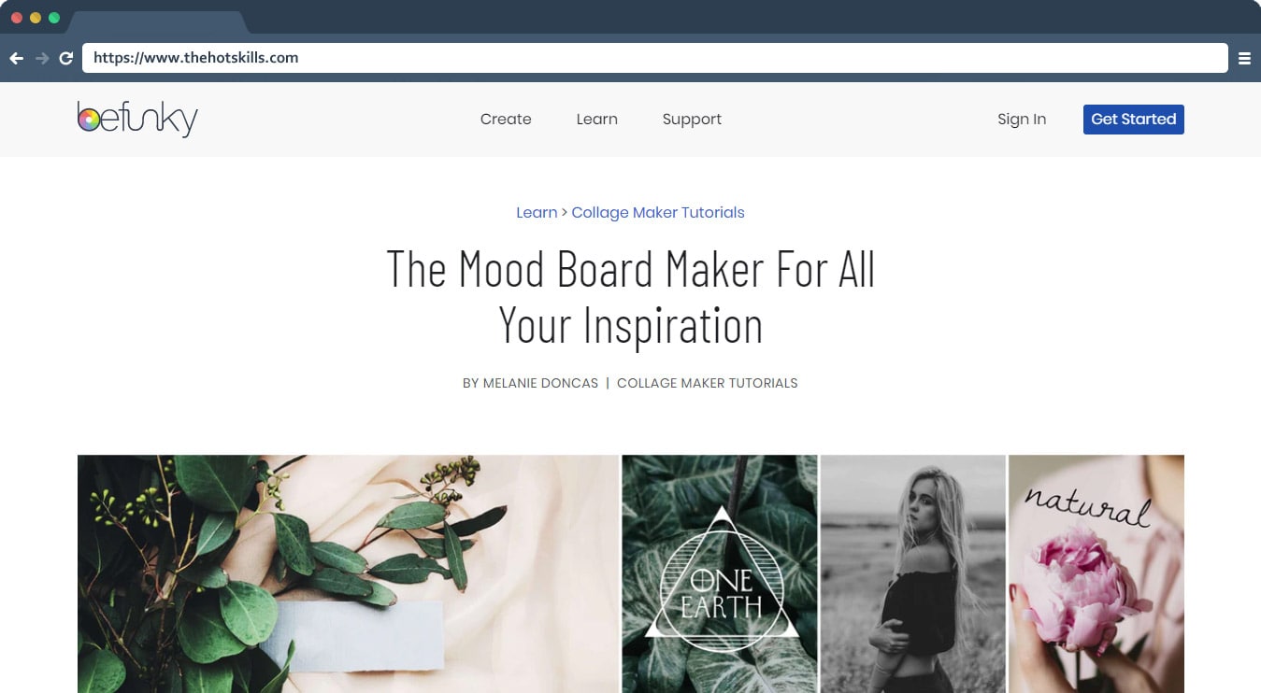Open Collage Maker Tutorials breadcrumb link
Screen dimensions: 1261x693
coord(658,212)
